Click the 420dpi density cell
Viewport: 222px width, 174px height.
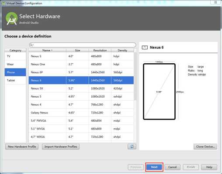(122, 89)
